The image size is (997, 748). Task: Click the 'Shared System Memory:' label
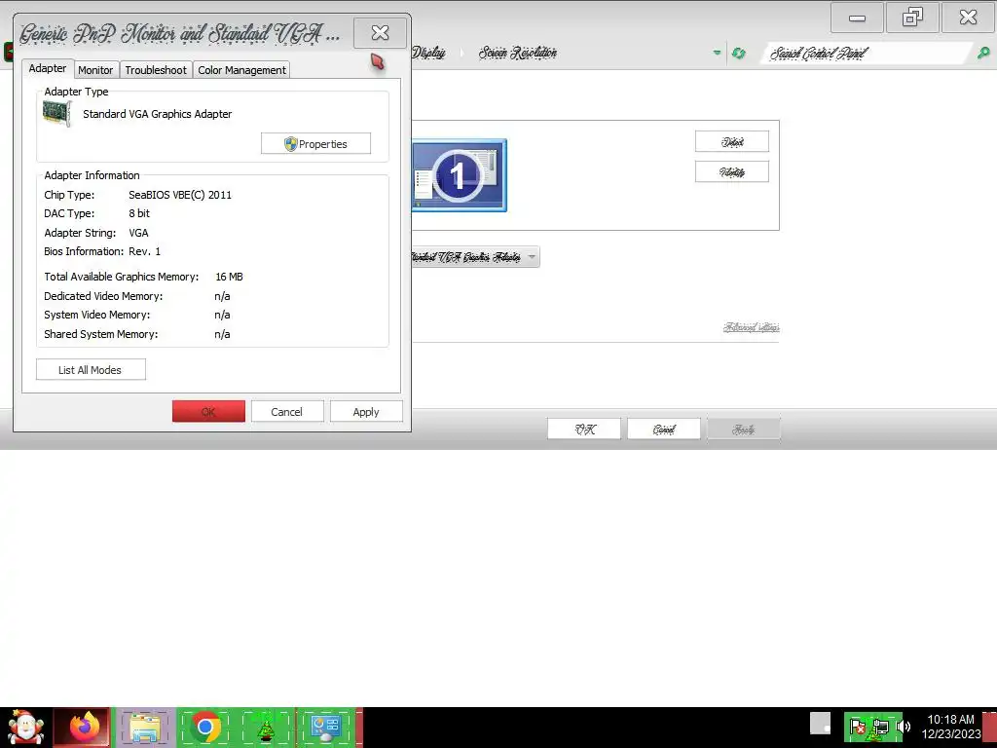(x=100, y=334)
